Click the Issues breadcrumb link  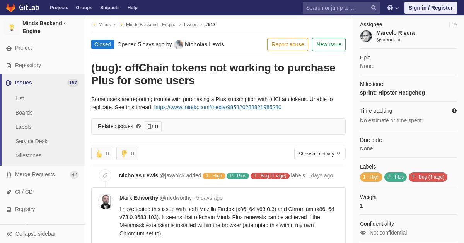click(191, 25)
